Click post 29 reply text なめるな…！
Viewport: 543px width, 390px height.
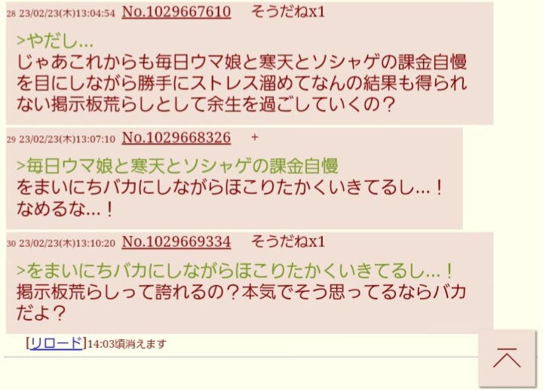coord(65,209)
